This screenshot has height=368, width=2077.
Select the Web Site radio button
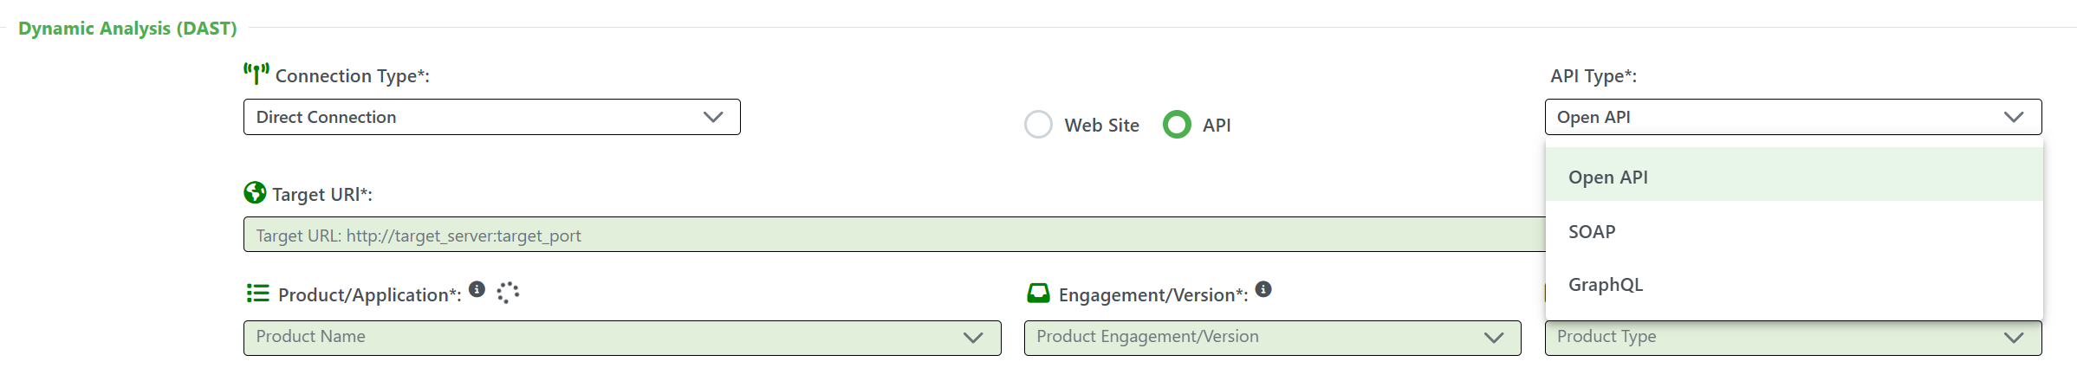(1038, 125)
